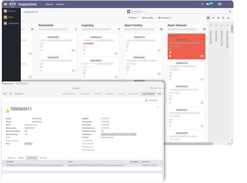Open the Analytics menu
The image size is (247, 183).
pyautogui.click(x=60, y=4)
